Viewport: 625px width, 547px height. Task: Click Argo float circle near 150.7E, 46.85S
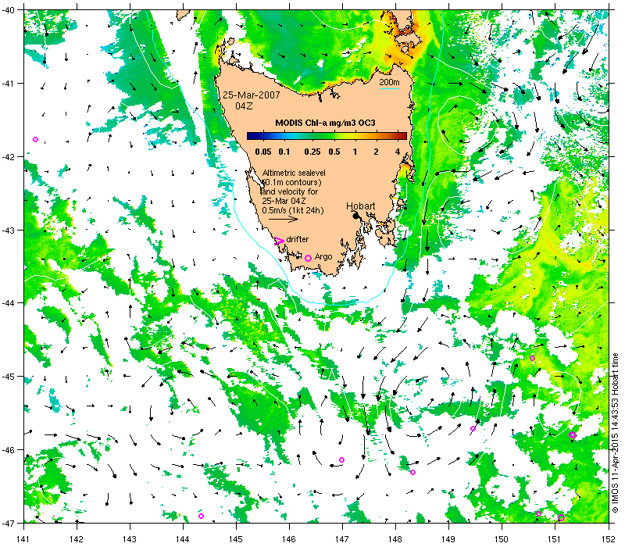[538, 514]
